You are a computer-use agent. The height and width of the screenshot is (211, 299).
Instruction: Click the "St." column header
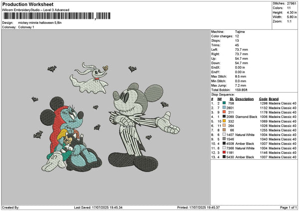coord(232,99)
